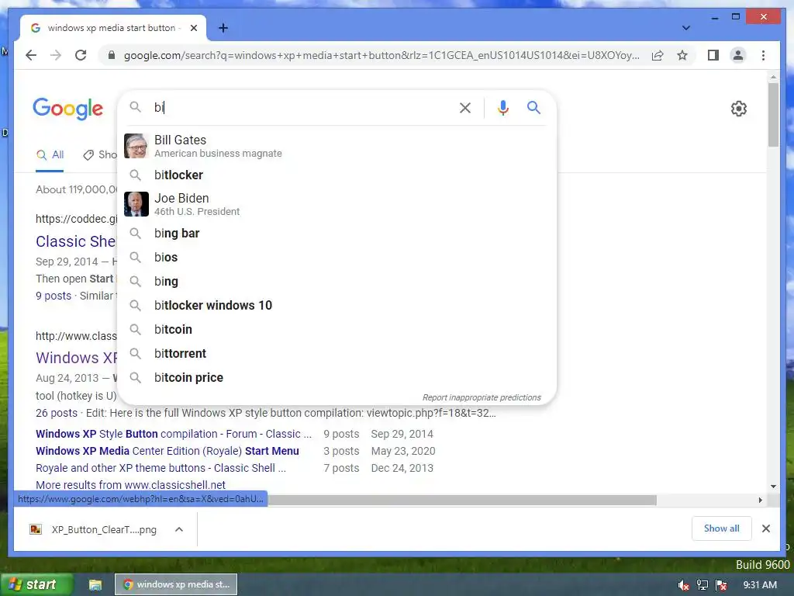
Task: Click the Action Center flag tray icon
Action: click(721, 585)
